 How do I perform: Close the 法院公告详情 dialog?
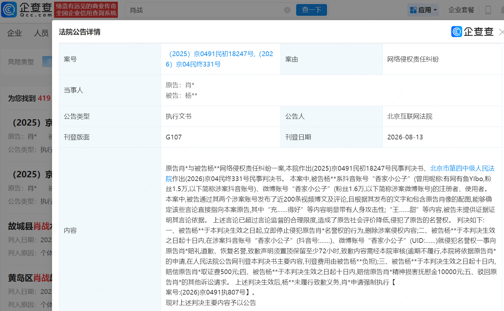(x=501, y=32)
